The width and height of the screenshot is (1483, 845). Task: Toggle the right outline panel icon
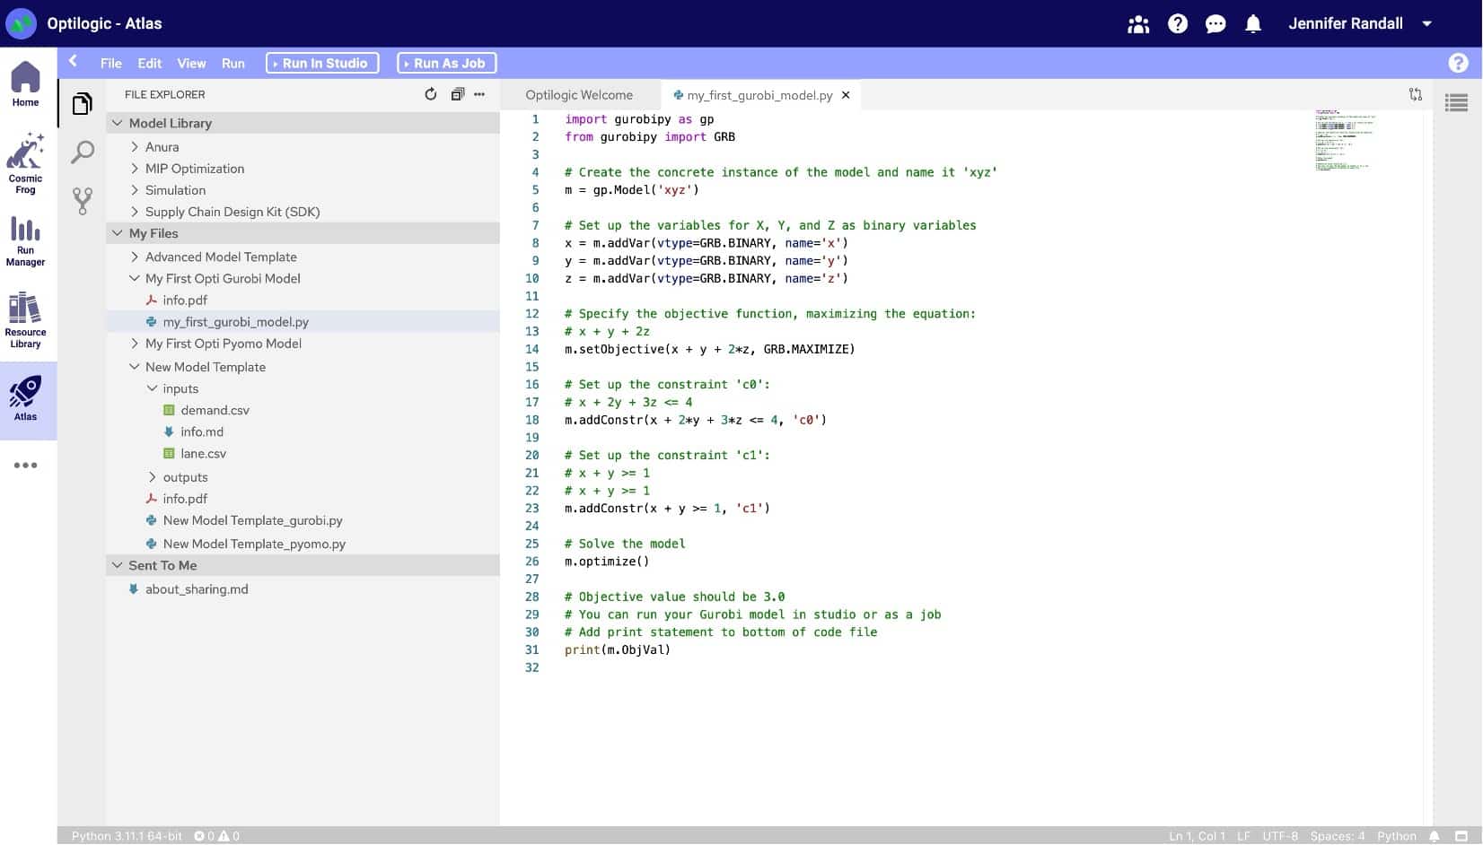click(1456, 103)
